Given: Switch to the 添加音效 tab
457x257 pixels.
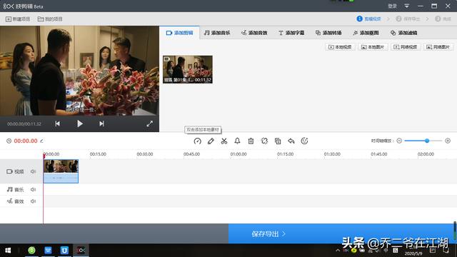Looking at the screenshot, I should (x=254, y=33).
